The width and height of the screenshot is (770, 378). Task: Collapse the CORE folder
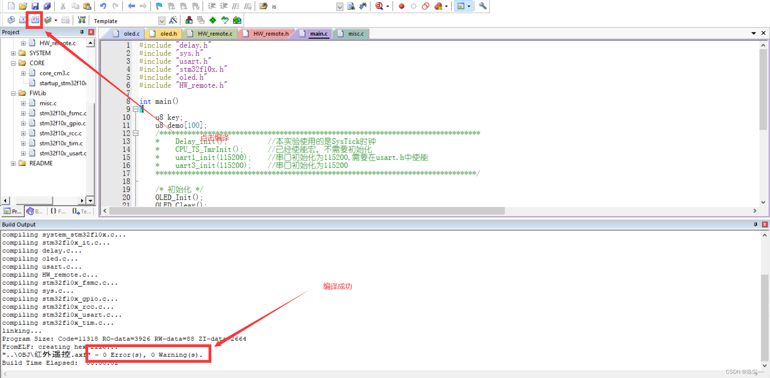click(x=13, y=63)
